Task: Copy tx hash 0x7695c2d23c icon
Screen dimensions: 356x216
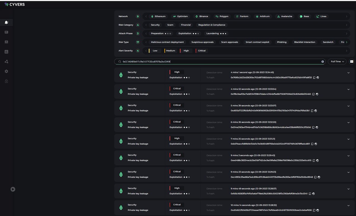Action: 314,78
